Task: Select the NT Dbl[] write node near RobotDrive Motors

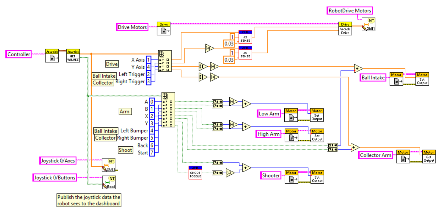Action: (x=368, y=24)
